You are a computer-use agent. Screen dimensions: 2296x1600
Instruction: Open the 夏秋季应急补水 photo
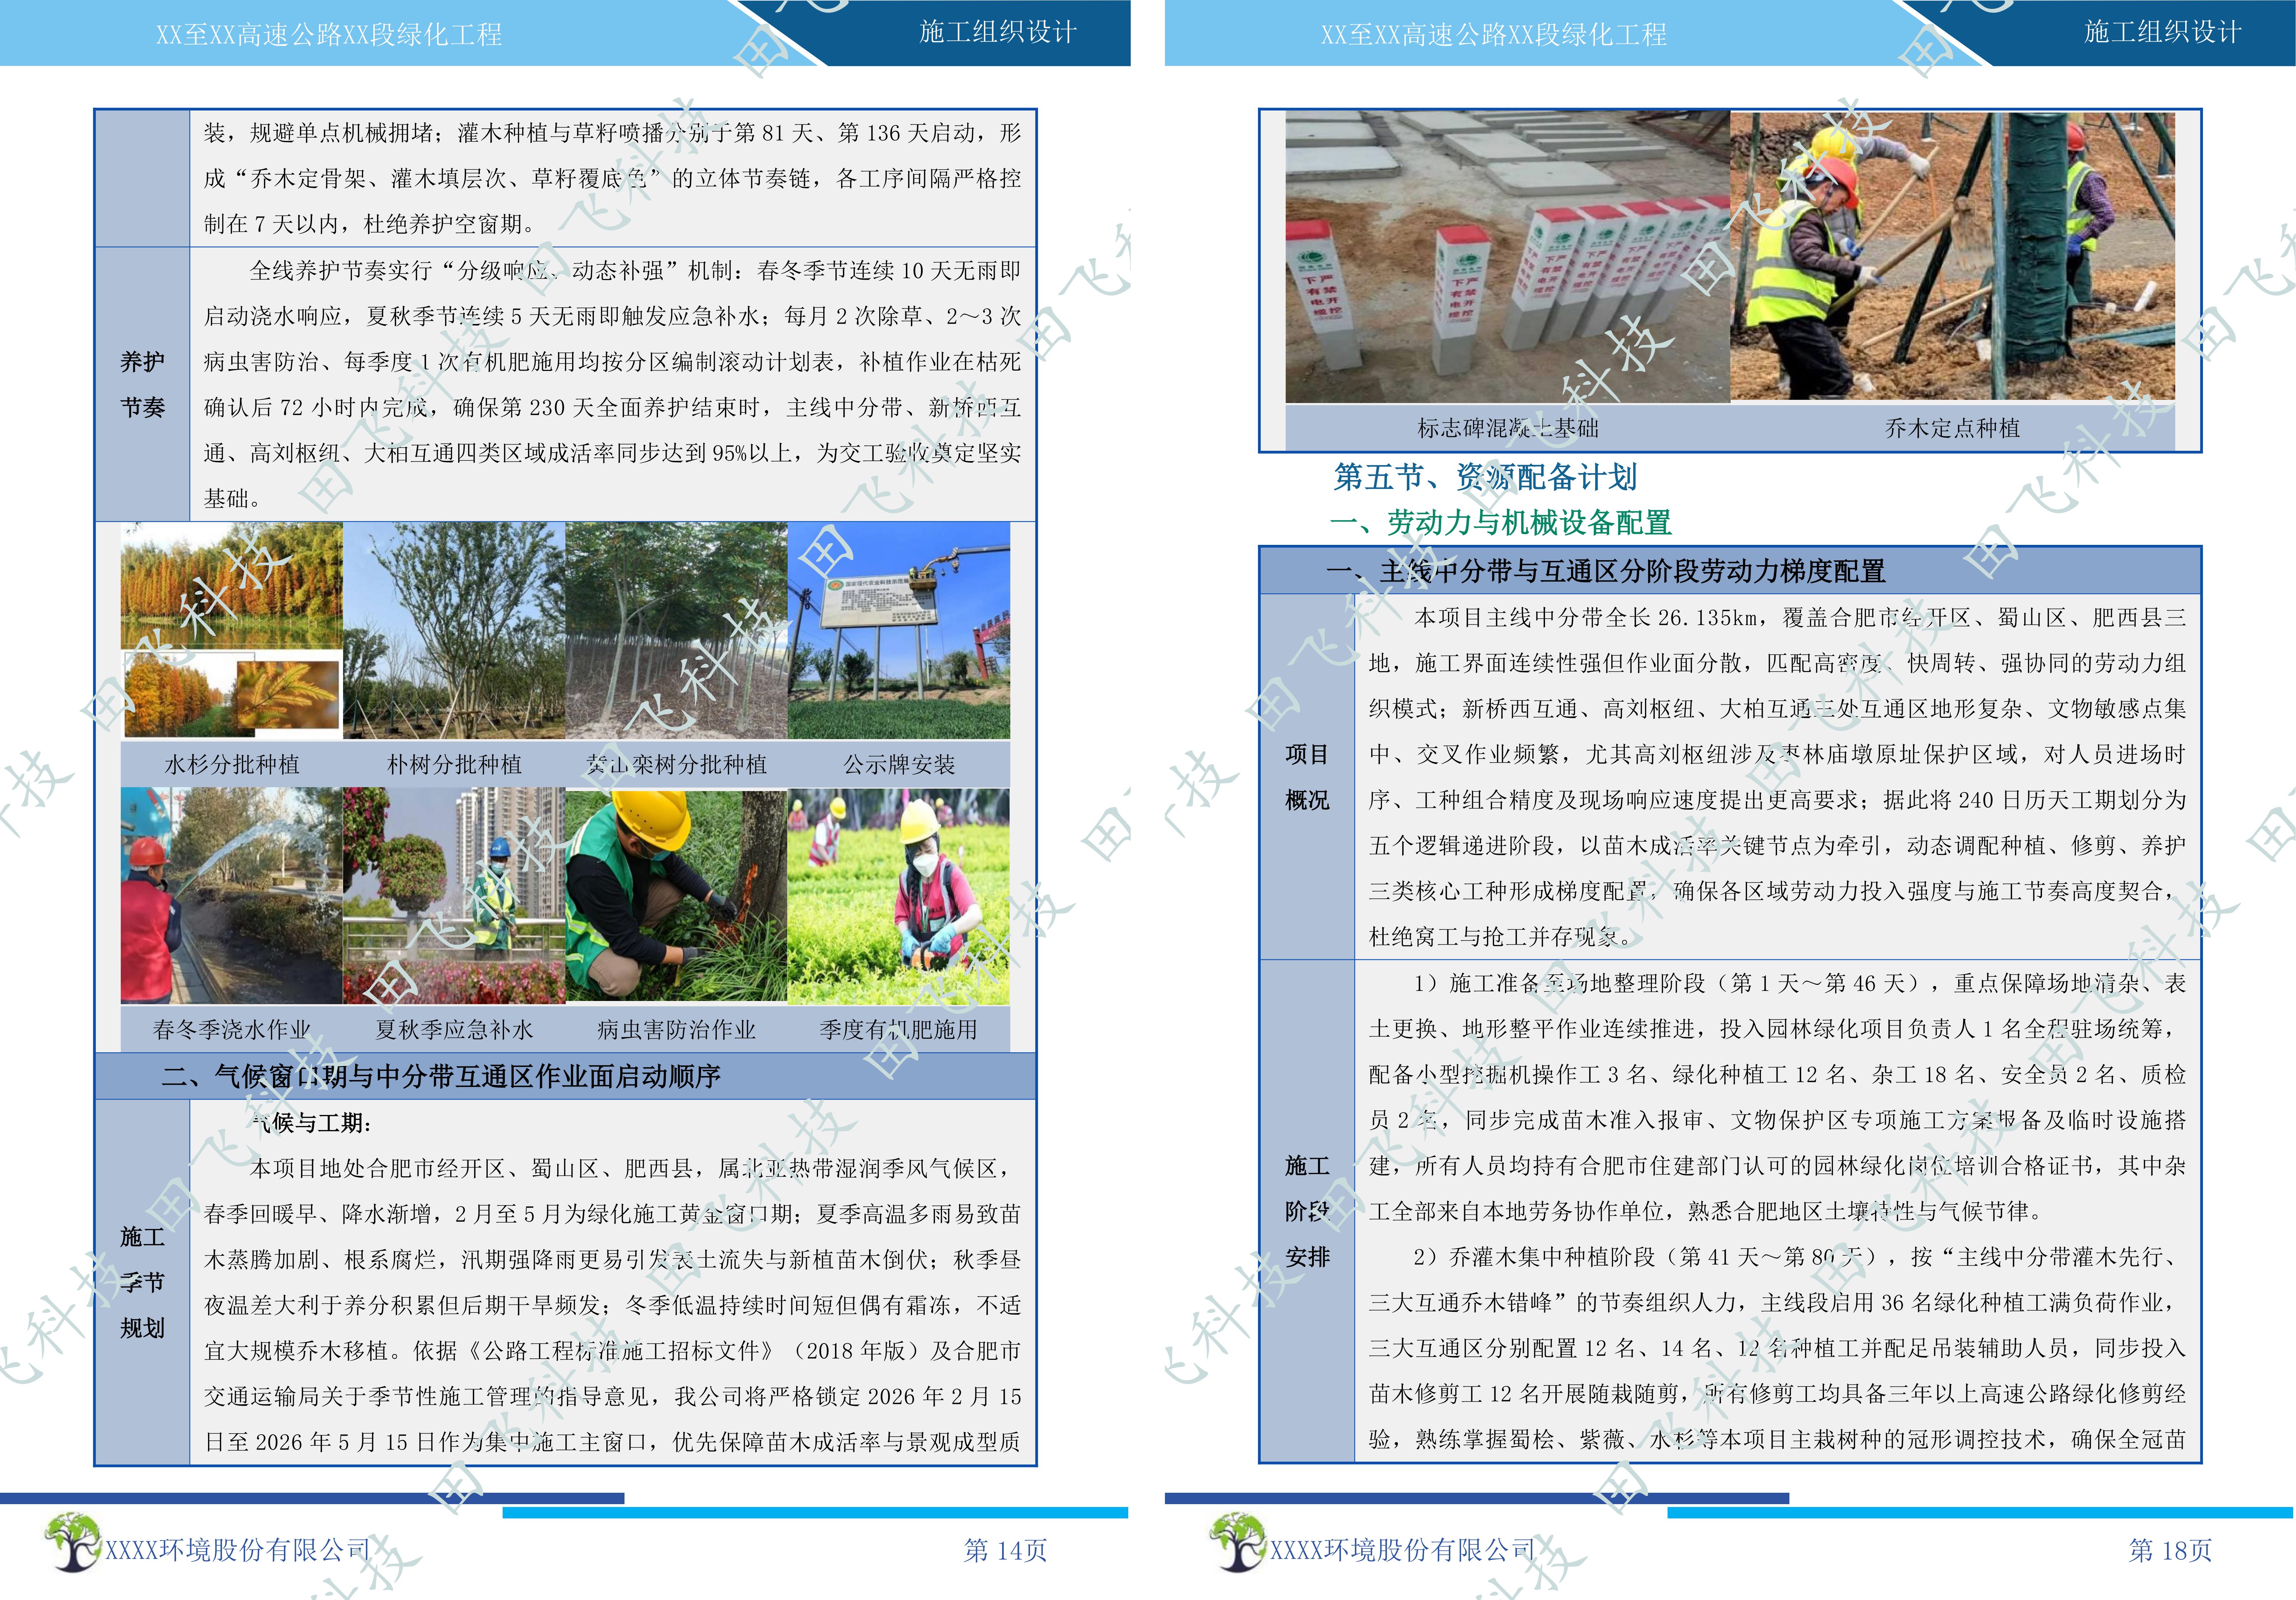pos(454,895)
